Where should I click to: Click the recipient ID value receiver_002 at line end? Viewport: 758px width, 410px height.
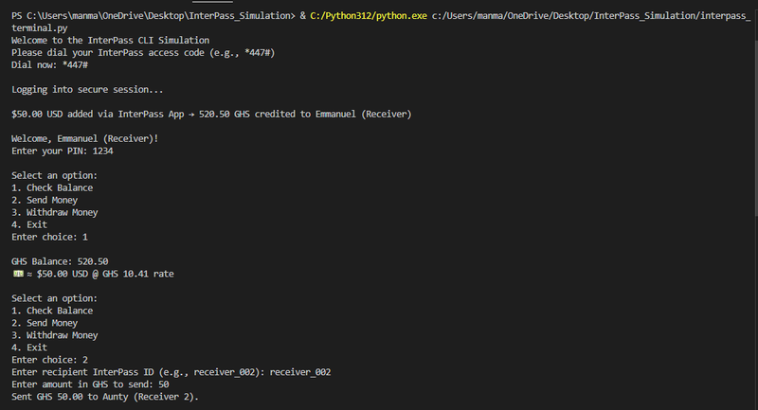[300, 372]
